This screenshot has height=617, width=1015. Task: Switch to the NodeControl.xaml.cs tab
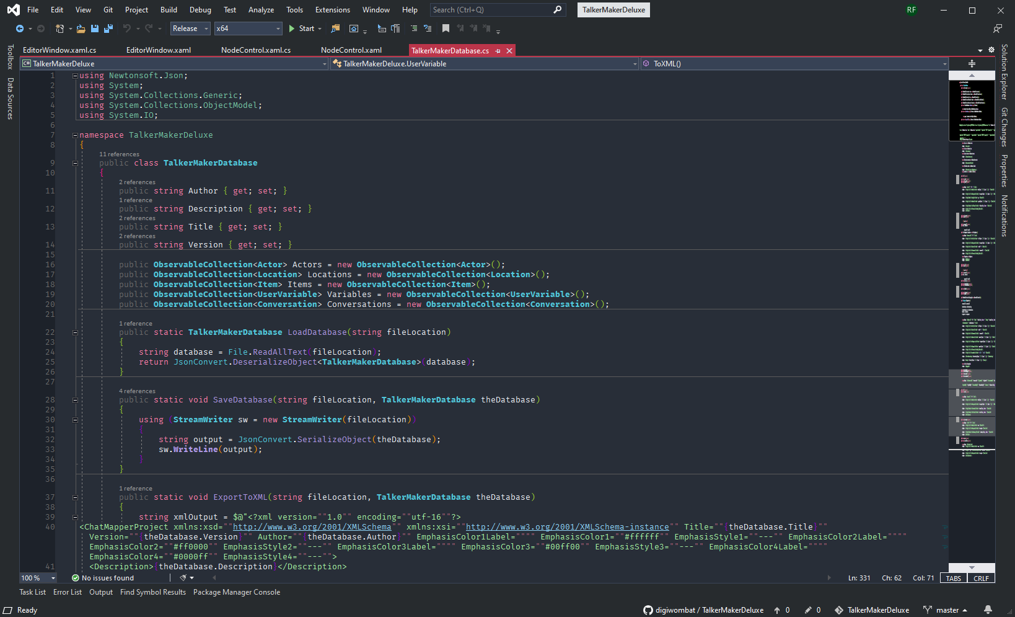pyautogui.click(x=256, y=50)
